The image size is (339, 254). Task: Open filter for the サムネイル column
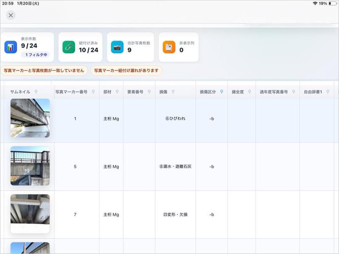37,91
